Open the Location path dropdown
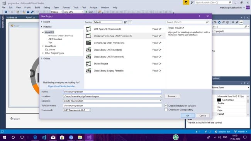 (x=160, y=96)
